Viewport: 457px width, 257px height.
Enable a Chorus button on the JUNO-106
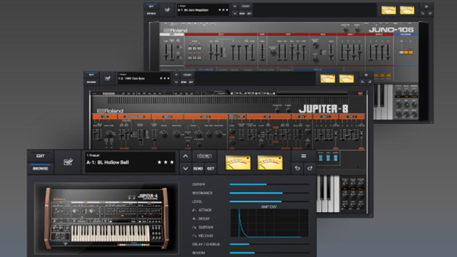[406, 52]
